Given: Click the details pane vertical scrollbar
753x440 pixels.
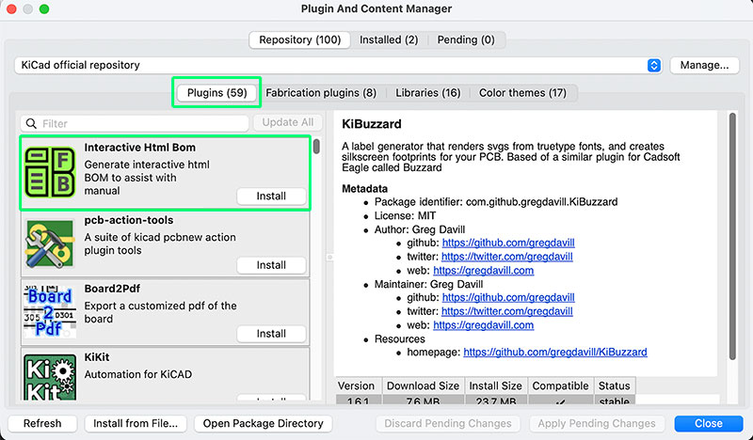Looking at the screenshot, I should pos(732,236).
